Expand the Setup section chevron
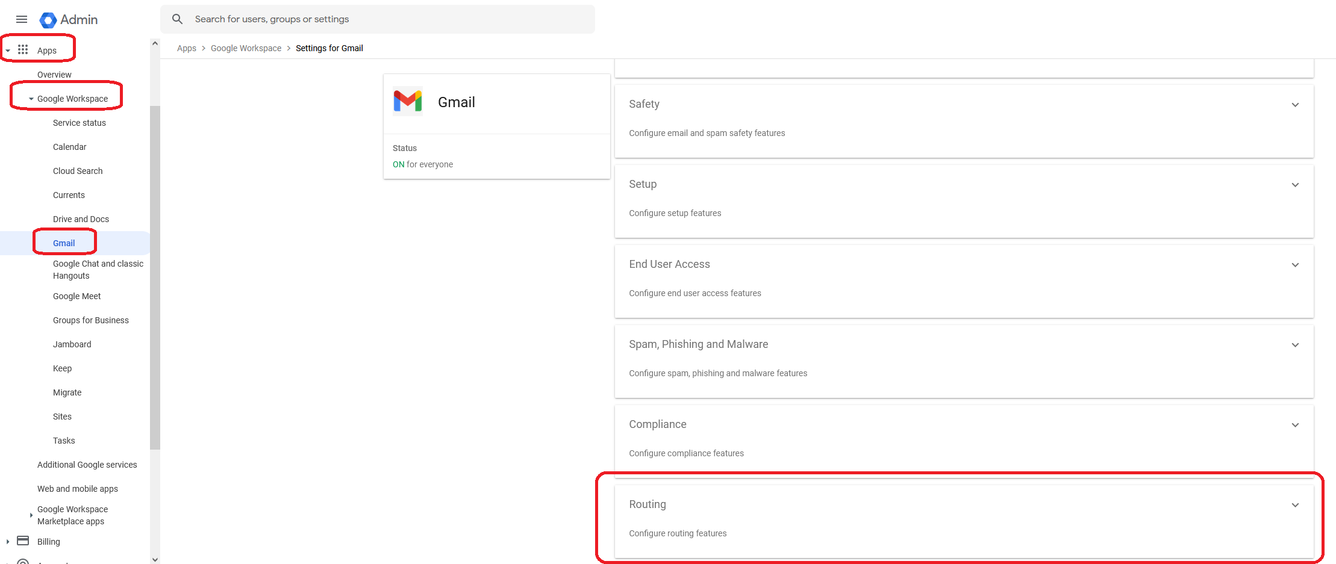1336x564 pixels. pos(1295,185)
